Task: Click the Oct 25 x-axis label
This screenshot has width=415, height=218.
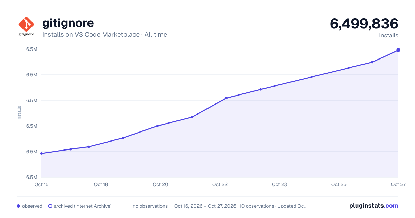Action: (x=339, y=184)
